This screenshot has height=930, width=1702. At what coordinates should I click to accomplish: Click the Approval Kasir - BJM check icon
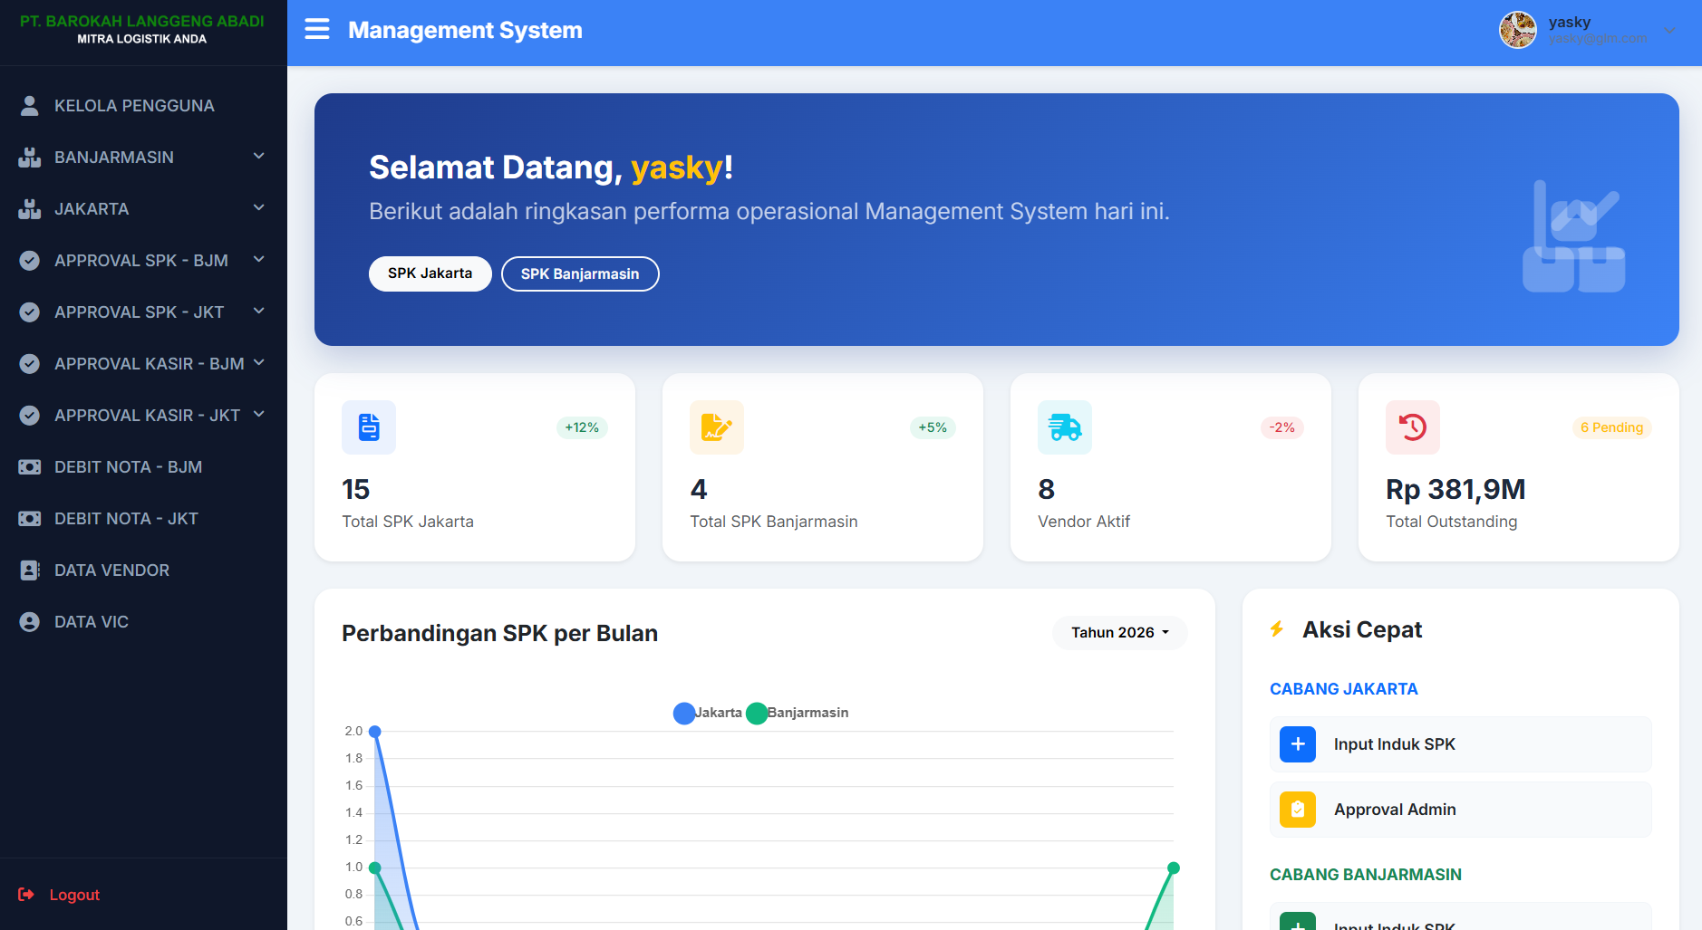pyautogui.click(x=29, y=364)
